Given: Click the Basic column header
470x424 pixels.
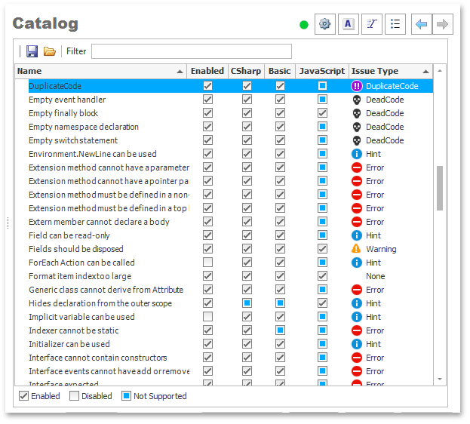Looking at the screenshot, I should tap(280, 72).
